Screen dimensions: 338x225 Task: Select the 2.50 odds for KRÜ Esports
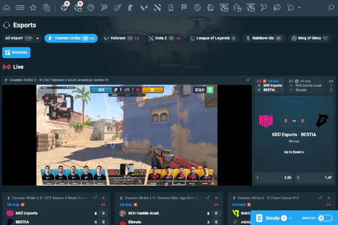[274, 177]
